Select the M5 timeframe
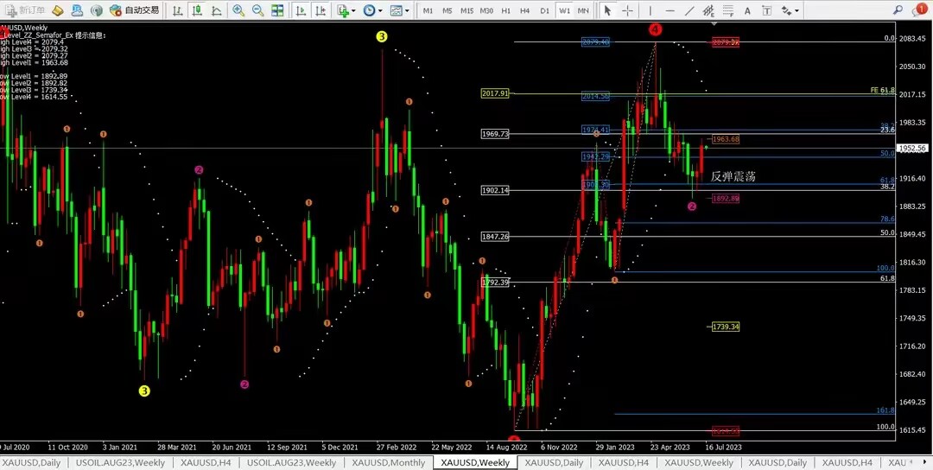933x470 pixels. (447, 10)
